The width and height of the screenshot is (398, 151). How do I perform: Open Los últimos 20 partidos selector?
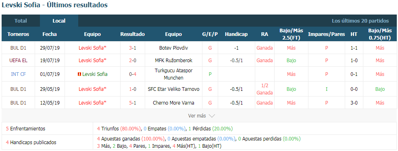point(360,21)
